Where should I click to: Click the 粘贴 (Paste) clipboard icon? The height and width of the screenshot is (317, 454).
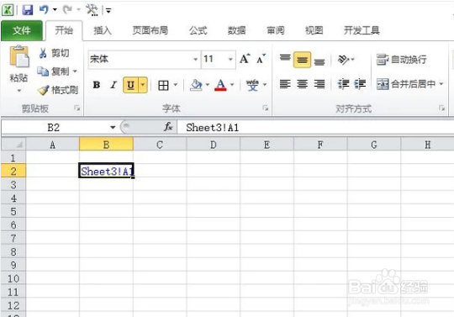tap(19, 56)
